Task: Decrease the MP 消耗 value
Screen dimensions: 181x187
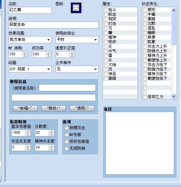Action: pos(25,56)
